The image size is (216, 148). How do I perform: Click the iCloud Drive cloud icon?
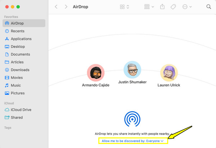click(7, 110)
